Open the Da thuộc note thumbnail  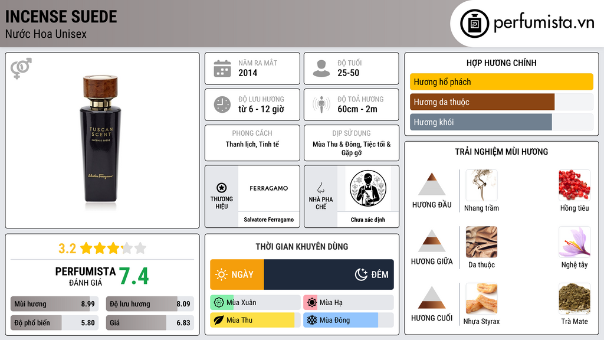pos(481,242)
